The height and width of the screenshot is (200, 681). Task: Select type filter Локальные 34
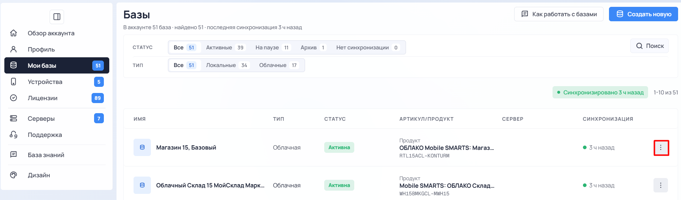pos(228,65)
